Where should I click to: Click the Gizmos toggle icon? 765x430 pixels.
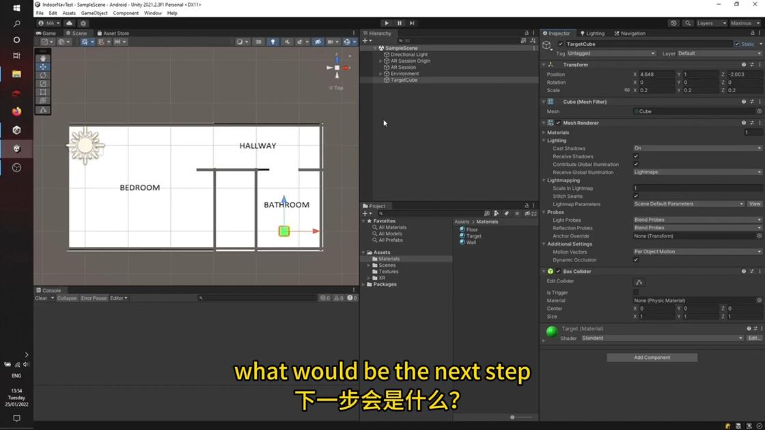point(347,42)
